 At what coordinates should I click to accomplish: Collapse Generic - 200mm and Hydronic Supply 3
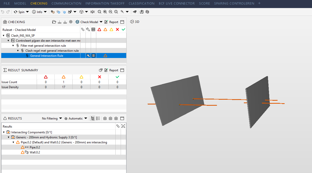pos(9,137)
